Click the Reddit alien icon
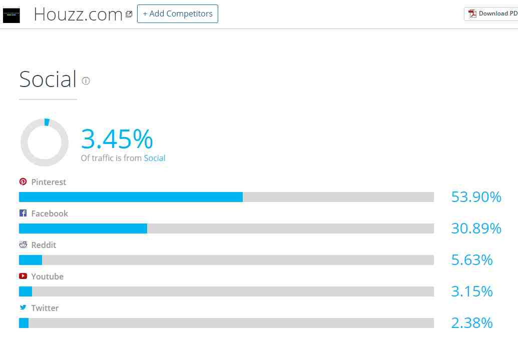 23,244
